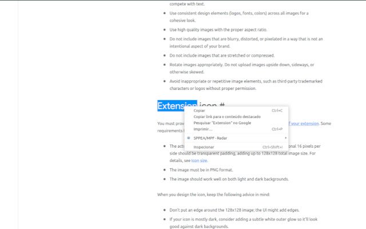This screenshot has width=366, height=229.
Task: Click 'If your icon is mostly dark' bullet
Action: pos(244,223)
